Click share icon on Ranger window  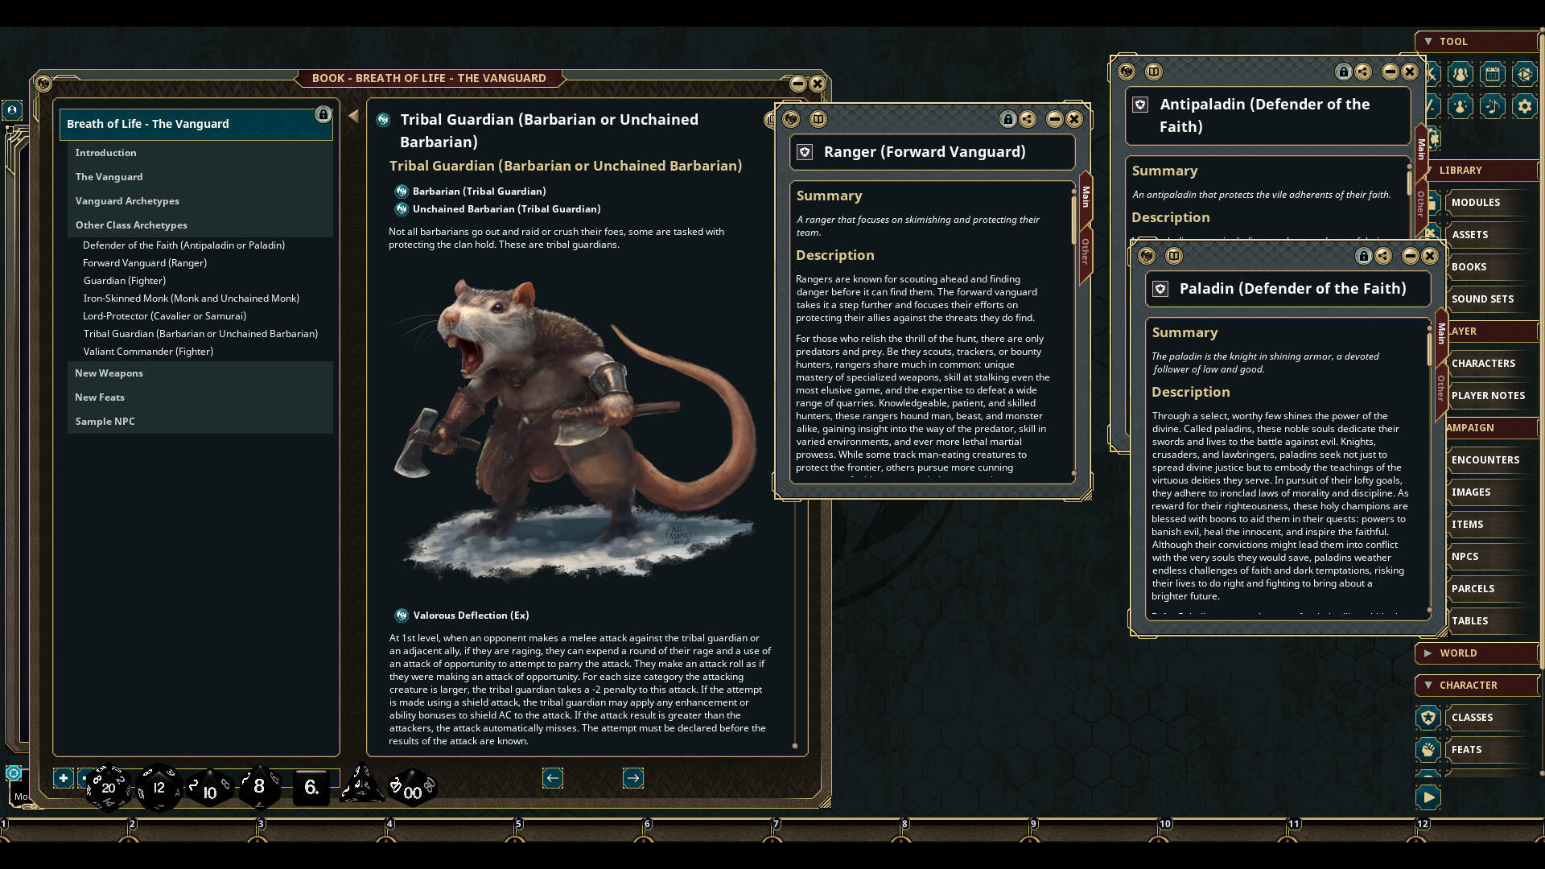tap(1028, 119)
